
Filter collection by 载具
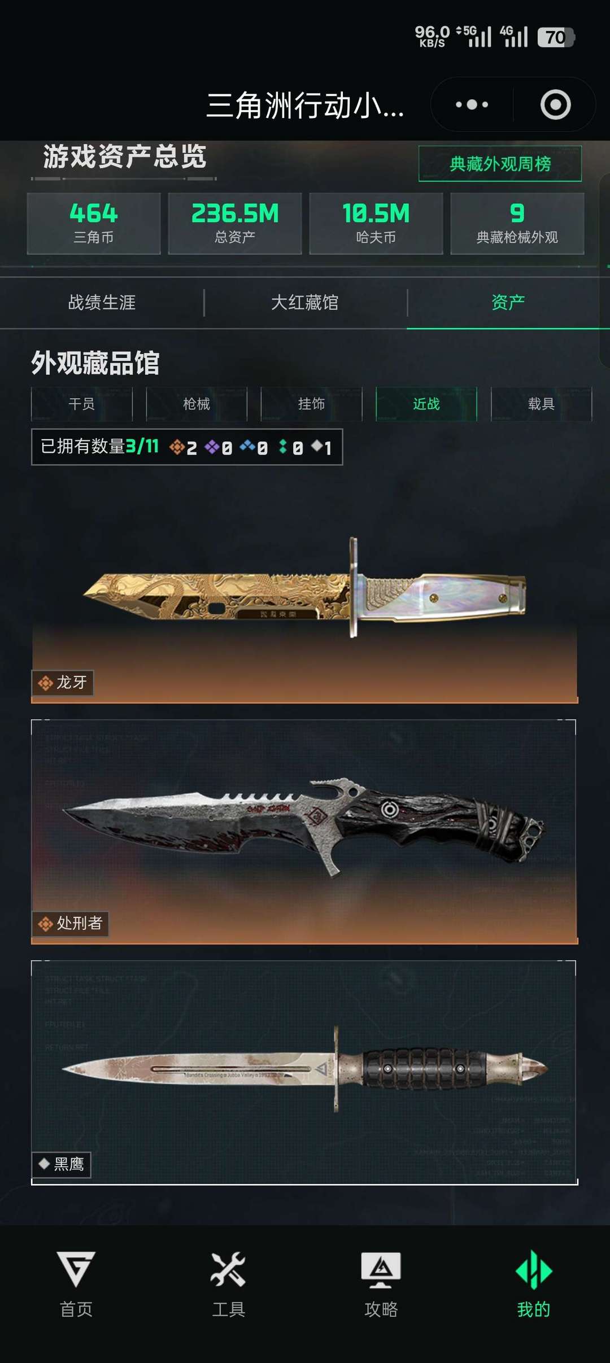541,404
